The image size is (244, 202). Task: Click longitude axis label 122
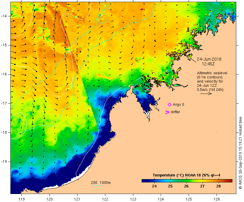point(105,199)
